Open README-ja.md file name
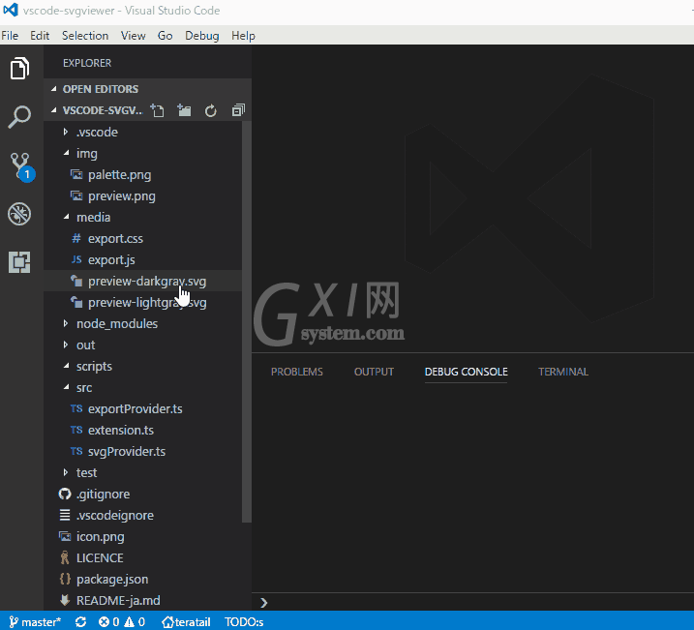This screenshot has height=630, width=694. click(118, 600)
